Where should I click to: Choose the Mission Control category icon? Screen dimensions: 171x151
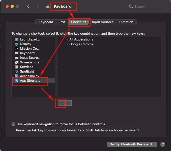17,49
